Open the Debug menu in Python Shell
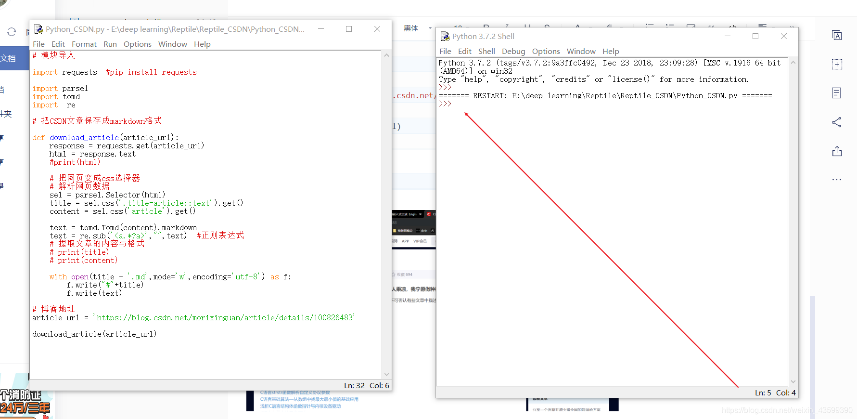Viewport: 857px width, 419px height. click(x=513, y=51)
